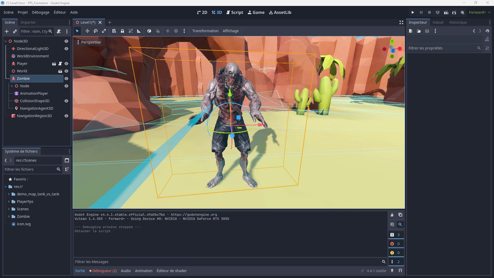Expand the demo_map_tank_vs_tank folder
Screen dimensions: 494x278
pos(9,194)
